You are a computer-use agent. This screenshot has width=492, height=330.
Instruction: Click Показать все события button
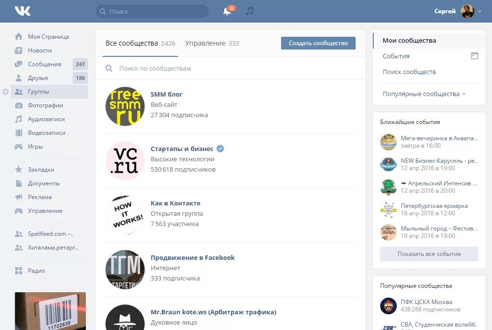[x=429, y=254]
